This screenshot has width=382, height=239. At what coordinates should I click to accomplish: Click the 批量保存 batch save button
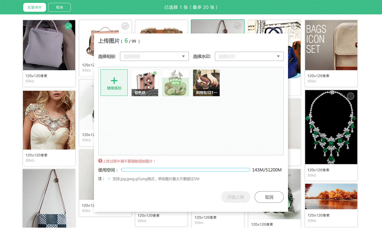click(34, 7)
